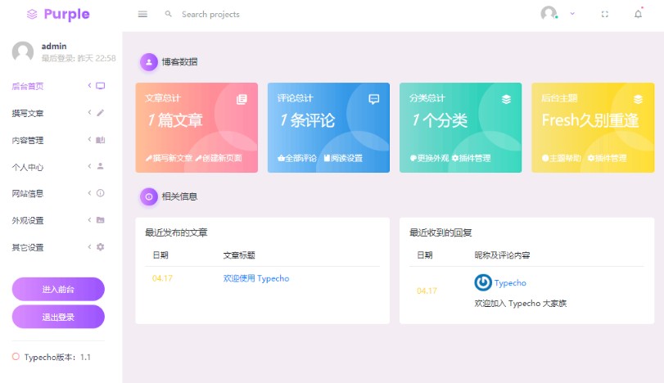Expand the chevron next to 撰写文章
The image size is (664, 383).
(x=89, y=112)
